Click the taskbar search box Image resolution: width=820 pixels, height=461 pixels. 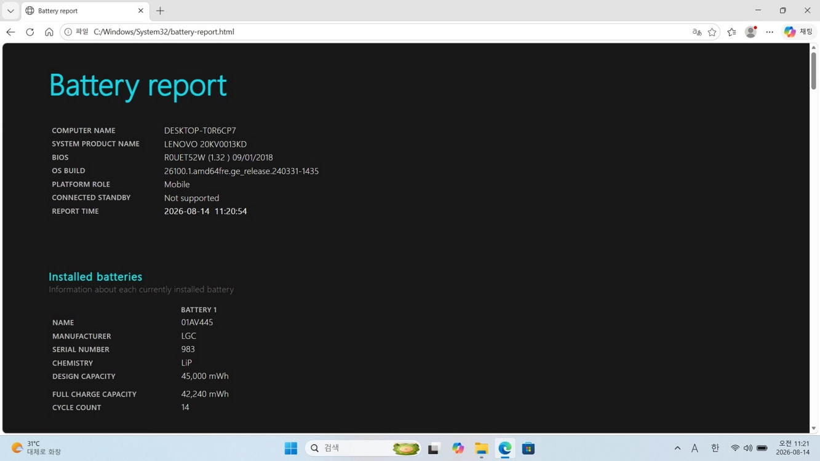364,448
